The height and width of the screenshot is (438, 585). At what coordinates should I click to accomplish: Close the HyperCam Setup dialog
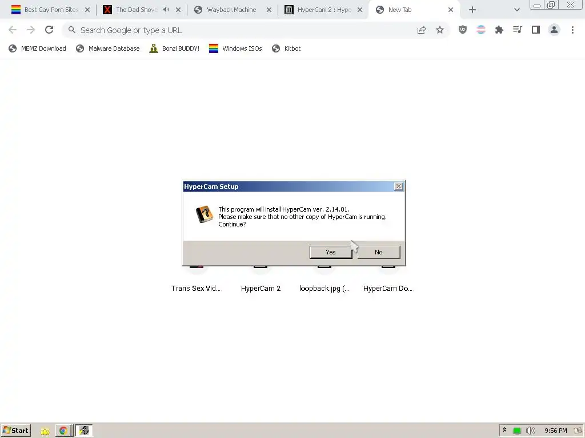pyautogui.click(x=398, y=186)
